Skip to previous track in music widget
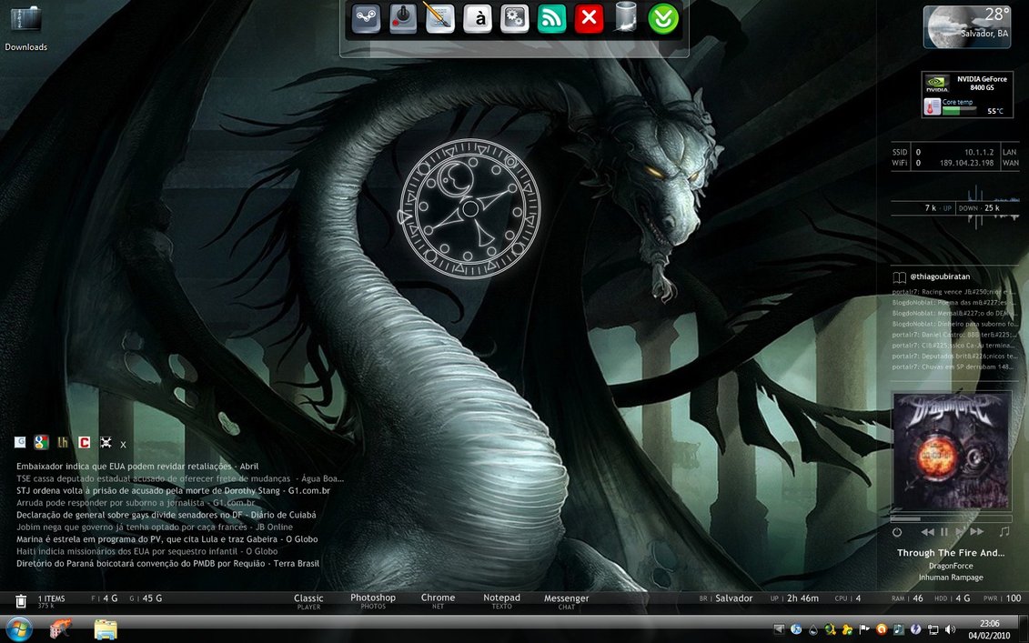The width and height of the screenshot is (1029, 643). click(926, 532)
